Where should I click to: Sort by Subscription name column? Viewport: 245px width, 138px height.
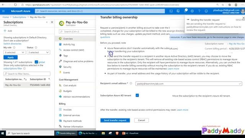coord(16,79)
